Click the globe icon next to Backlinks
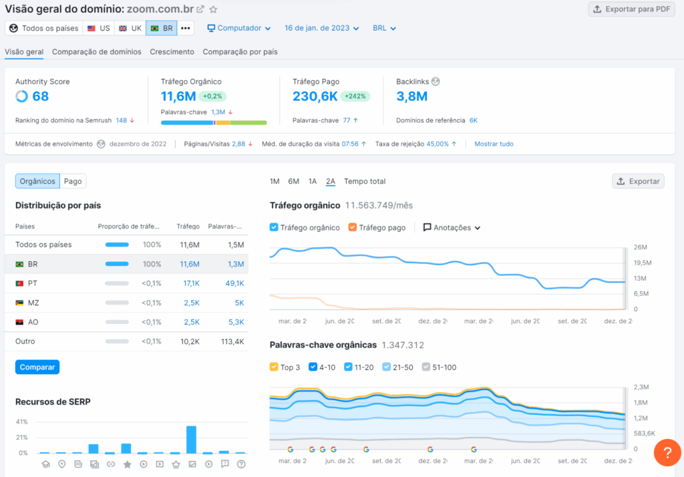684x477 pixels. 436,82
